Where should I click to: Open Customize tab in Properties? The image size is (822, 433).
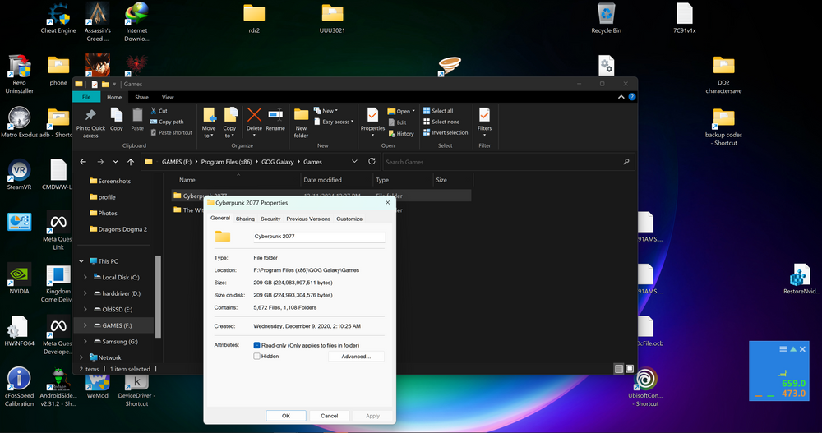pos(349,219)
